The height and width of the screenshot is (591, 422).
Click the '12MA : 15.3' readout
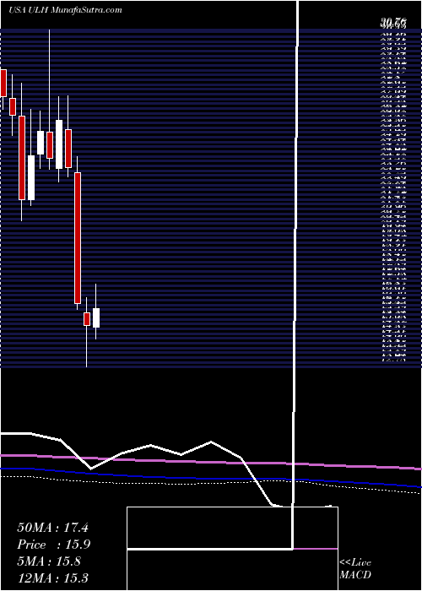click(52, 577)
